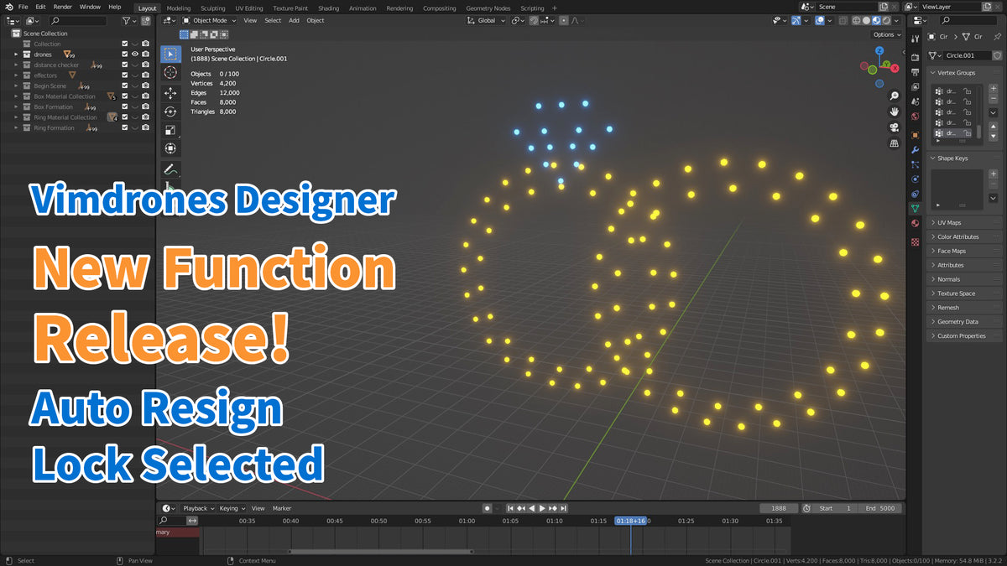Click the zoom magnifier icon in the viewport
Viewport: 1007px width, 566px height.
point(895,96)
